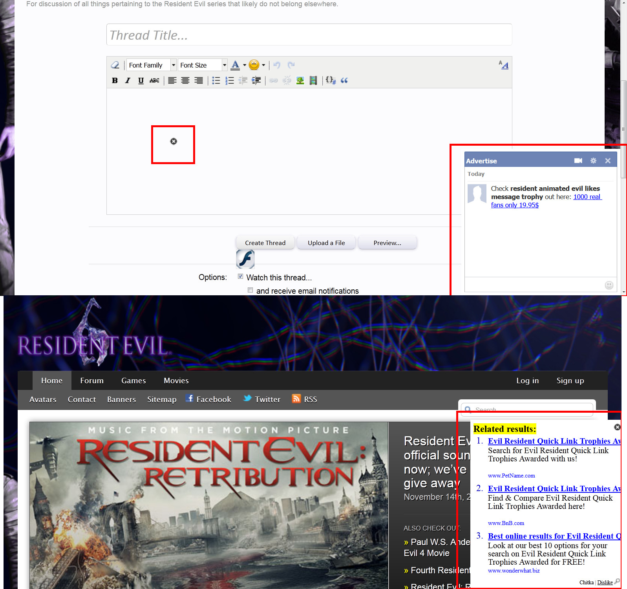Open the Games menu item
Screen dimensions: 627x589
click(133, 380)
